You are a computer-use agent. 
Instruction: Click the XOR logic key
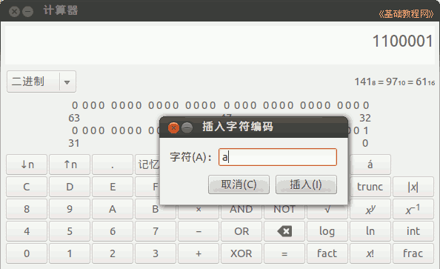[x=241, y=253]
